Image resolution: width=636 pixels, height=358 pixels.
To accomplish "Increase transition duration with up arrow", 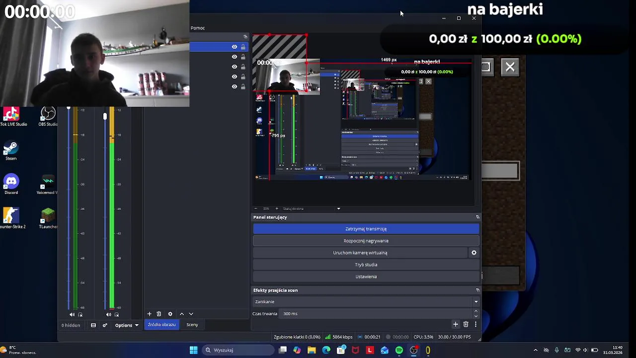I will pyautogui.click(x=476, y=311).
